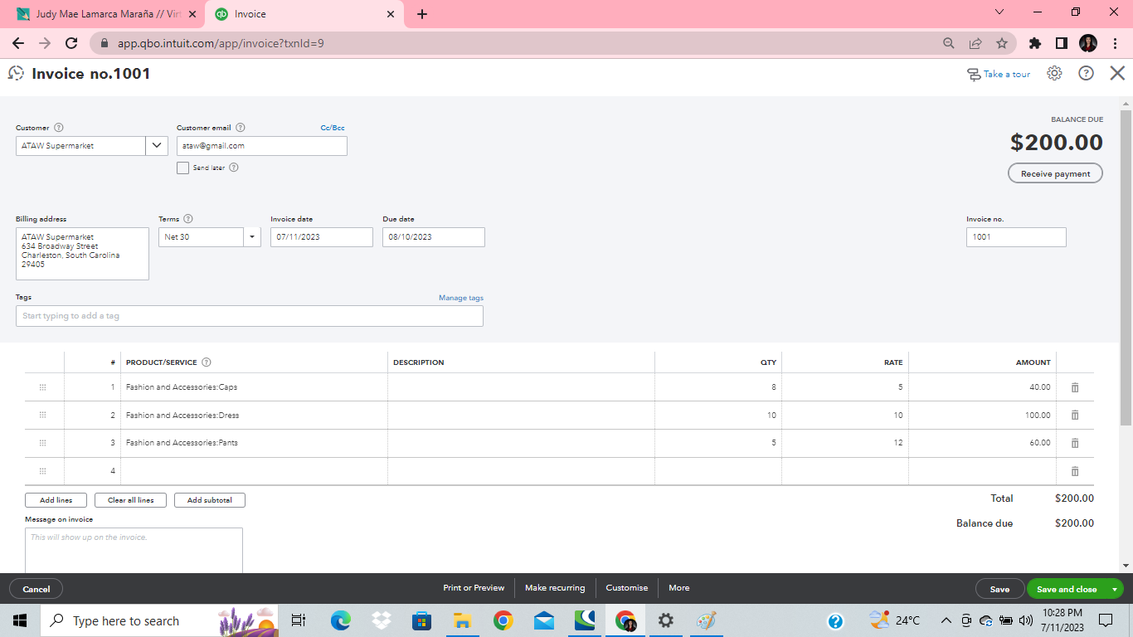
Task: Expand the Save and close arrow
Action: tap(1116, 589)
